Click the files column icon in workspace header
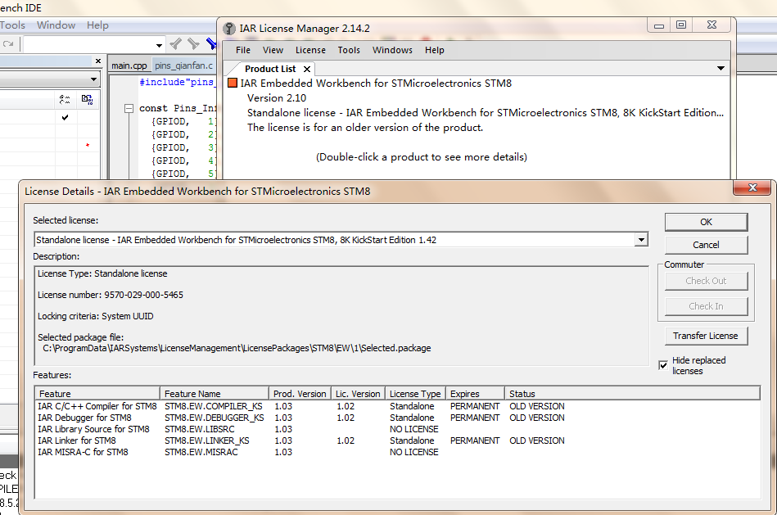This screenshot has height=515, width=777. click(x=65, y=100)
